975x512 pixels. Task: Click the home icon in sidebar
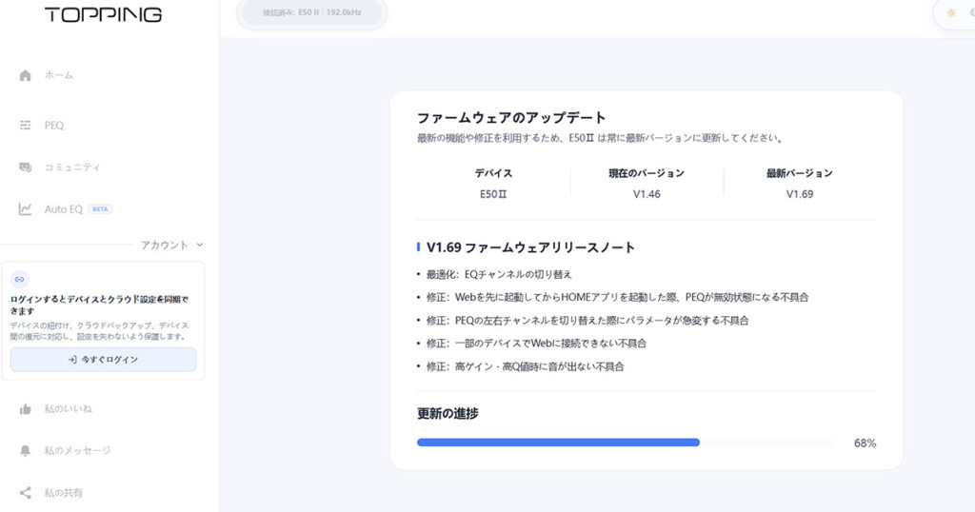(x=25, y=75)
